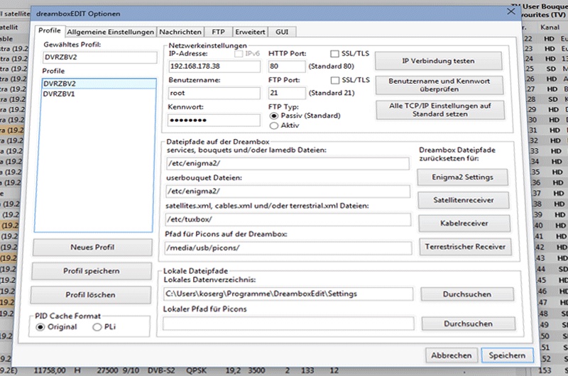The image size is (568, 376).
Task: Toggle the IPv6 checkbox
Action: point(239,54)
